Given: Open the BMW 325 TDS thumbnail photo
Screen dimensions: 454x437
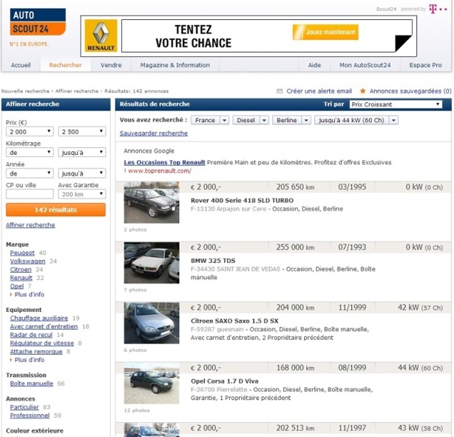Looking at the screenshot, I should [151, 262].
